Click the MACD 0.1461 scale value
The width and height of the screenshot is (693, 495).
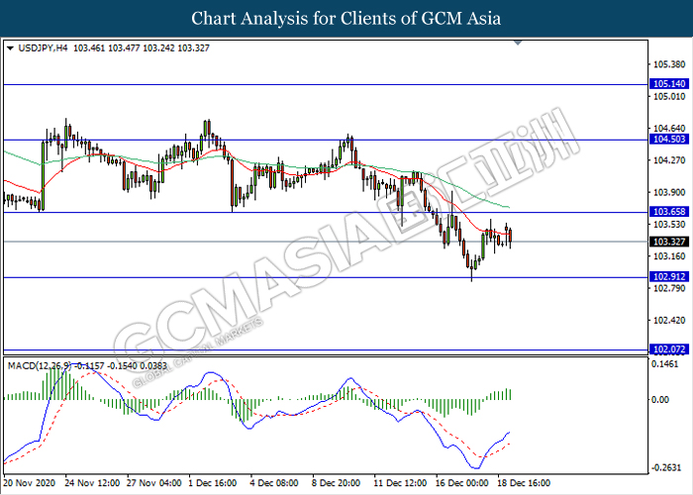[x=665, y=364]
